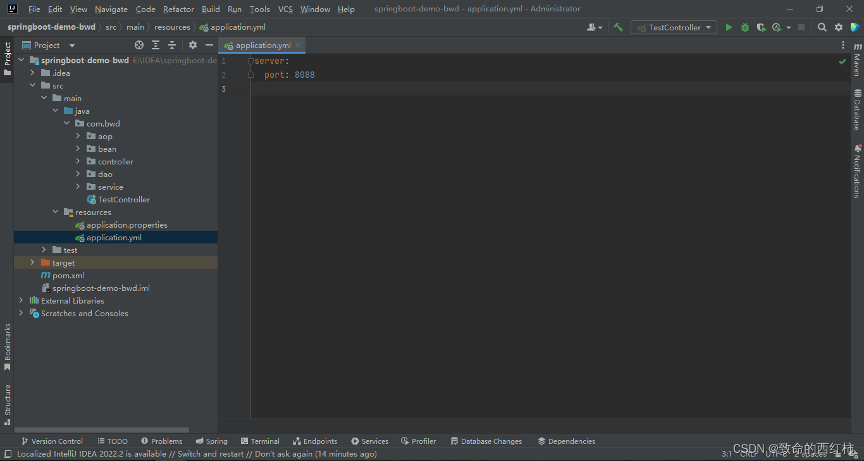The width and height of the screenshot is (864, 461).
Task: Select Opened File target icon in Project panel
Action: coord(139,45)
